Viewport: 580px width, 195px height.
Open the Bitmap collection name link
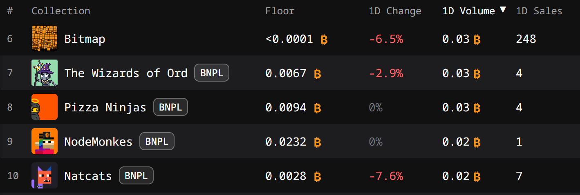[85, 39]
